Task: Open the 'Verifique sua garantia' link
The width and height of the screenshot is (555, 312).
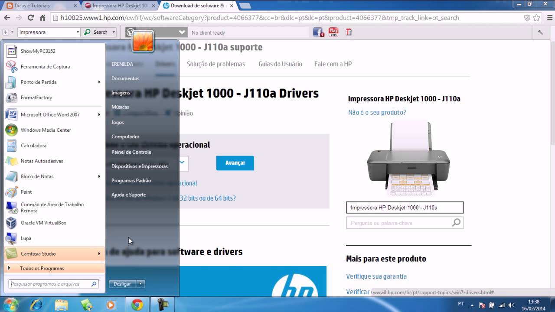Action: coord(376,276)
